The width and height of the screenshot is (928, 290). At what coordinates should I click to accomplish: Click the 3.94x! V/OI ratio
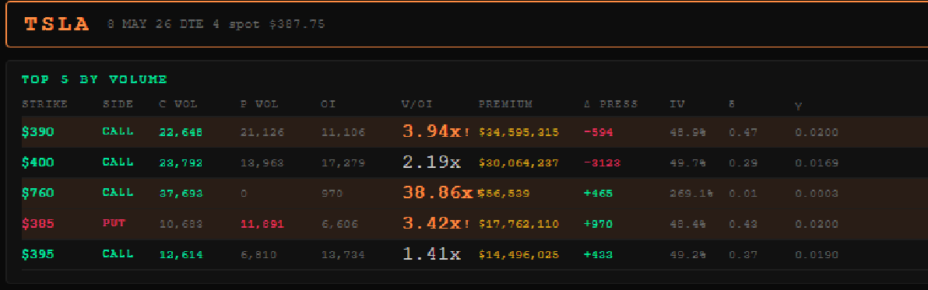[437, 131]
